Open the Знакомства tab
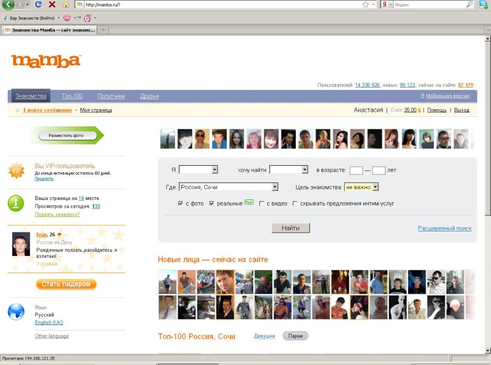 coord(31,96)
